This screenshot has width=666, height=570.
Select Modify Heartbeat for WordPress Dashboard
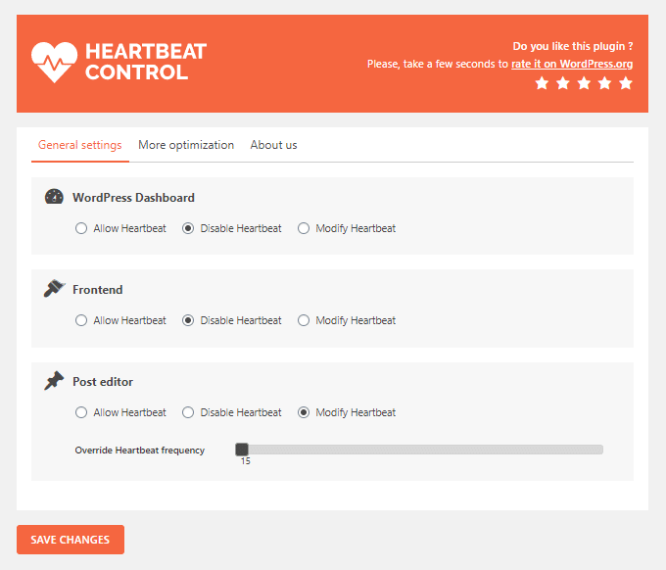[x=304, y=228]
